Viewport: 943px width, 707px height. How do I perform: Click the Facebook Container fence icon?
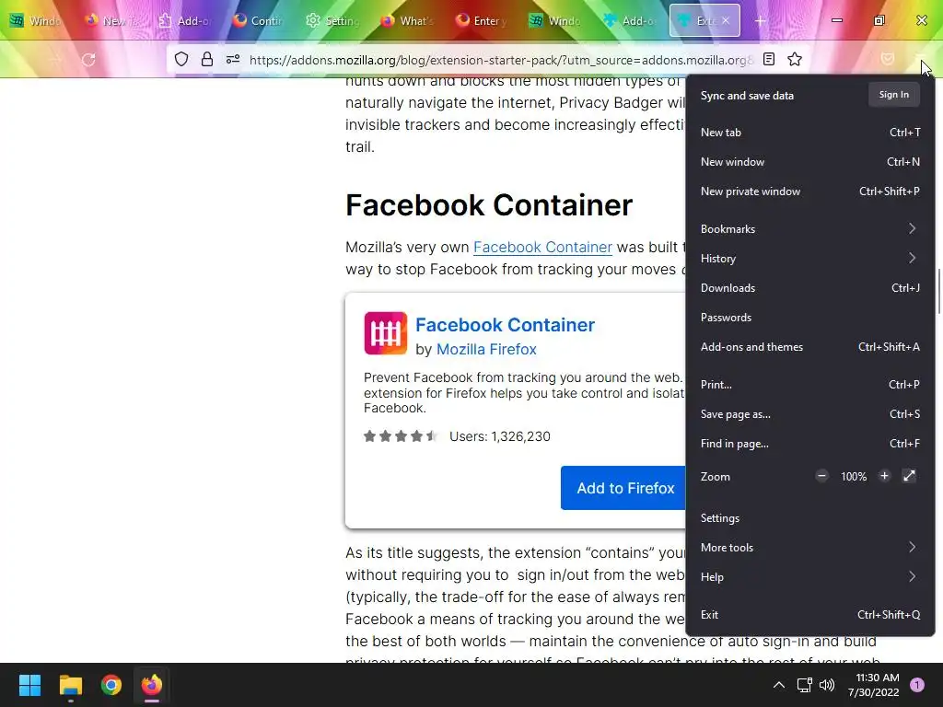[386, 333]
